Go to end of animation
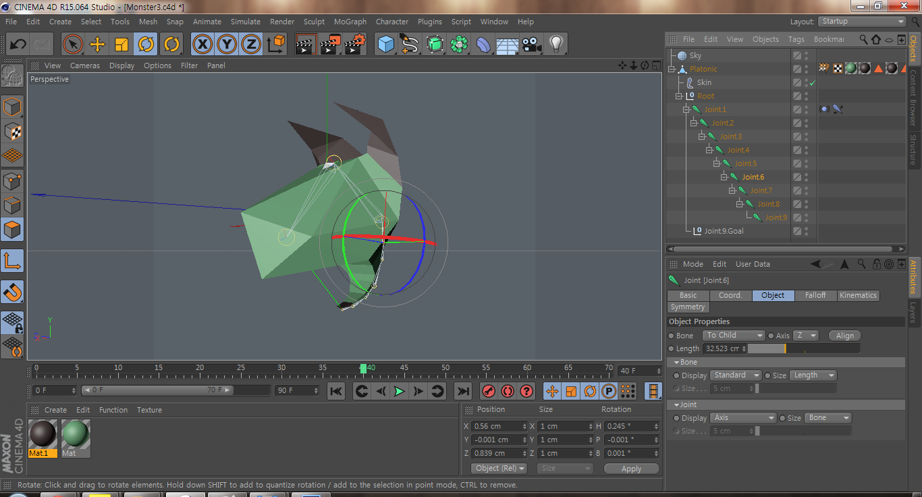 pos(463,391)
